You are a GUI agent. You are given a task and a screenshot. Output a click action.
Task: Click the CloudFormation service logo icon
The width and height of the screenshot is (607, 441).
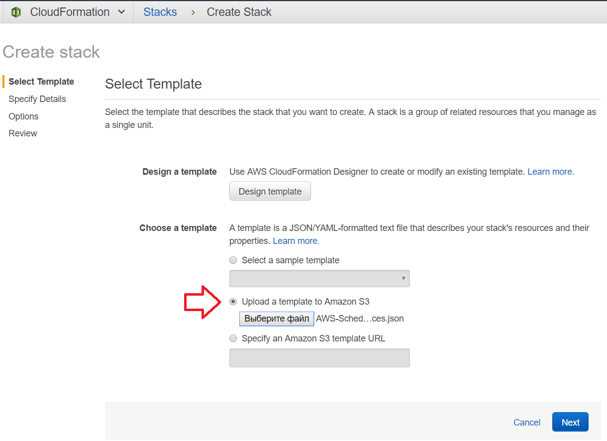pos(16,12)
